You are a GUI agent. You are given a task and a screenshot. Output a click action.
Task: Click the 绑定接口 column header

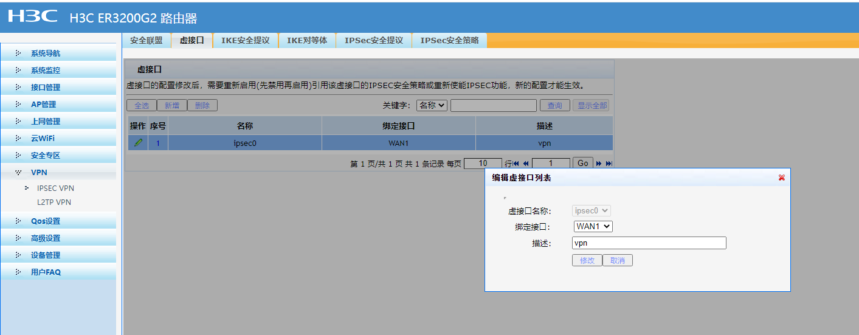pyautogui.click(x=399, y=126)
